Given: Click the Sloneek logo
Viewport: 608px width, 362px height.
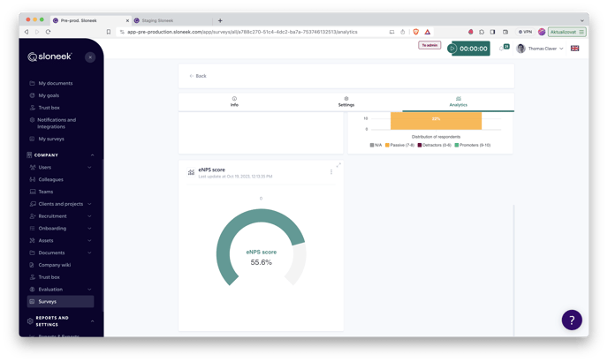Looking at the screenshot, I should tap(49, 57).
